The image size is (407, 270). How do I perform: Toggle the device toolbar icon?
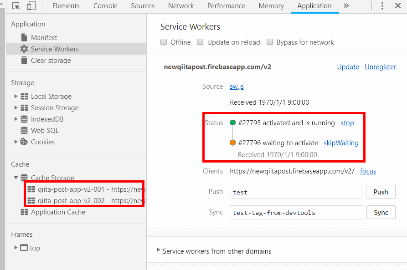pyautogui.click(x=30, y=5)
